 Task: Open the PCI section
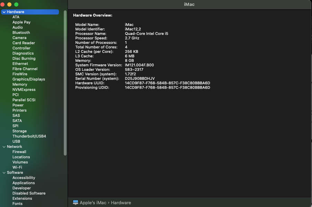[x=15, y=95]
